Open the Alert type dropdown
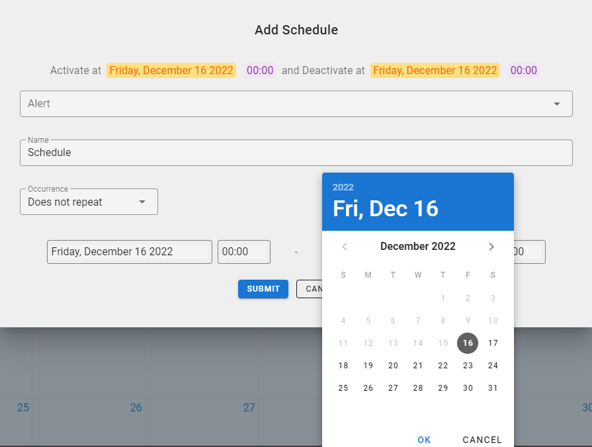The height and width of the screenshot is (447, 592). click(296, 104)
